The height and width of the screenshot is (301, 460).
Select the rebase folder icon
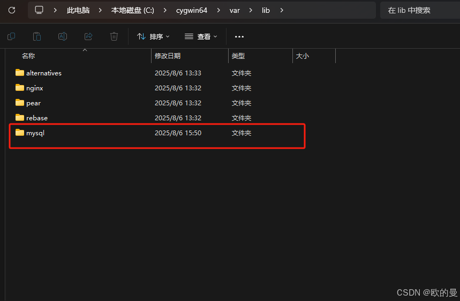tap(20, 118)
